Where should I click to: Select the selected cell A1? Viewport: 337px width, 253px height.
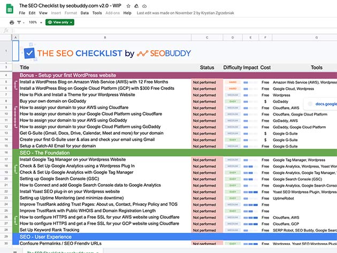(16, 51)
